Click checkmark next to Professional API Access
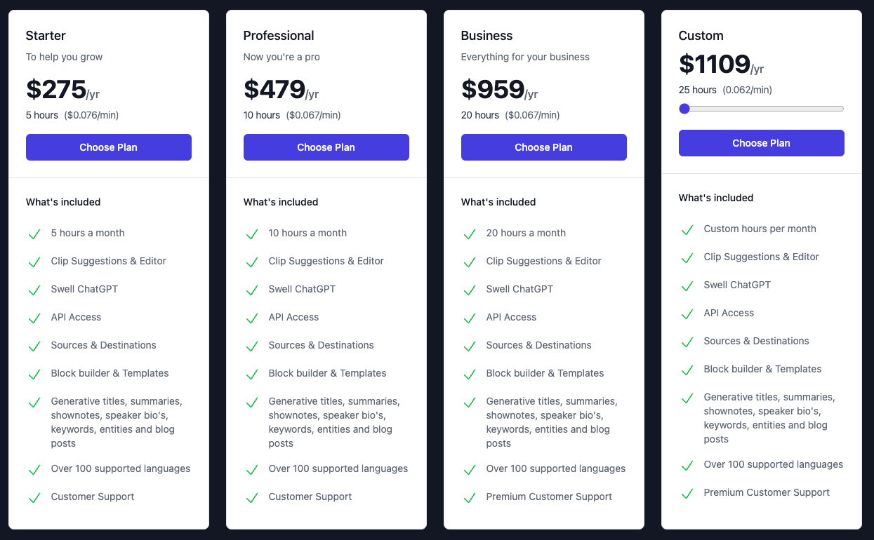The height and width of the screenshot is (540, 874). pos(251,318)
